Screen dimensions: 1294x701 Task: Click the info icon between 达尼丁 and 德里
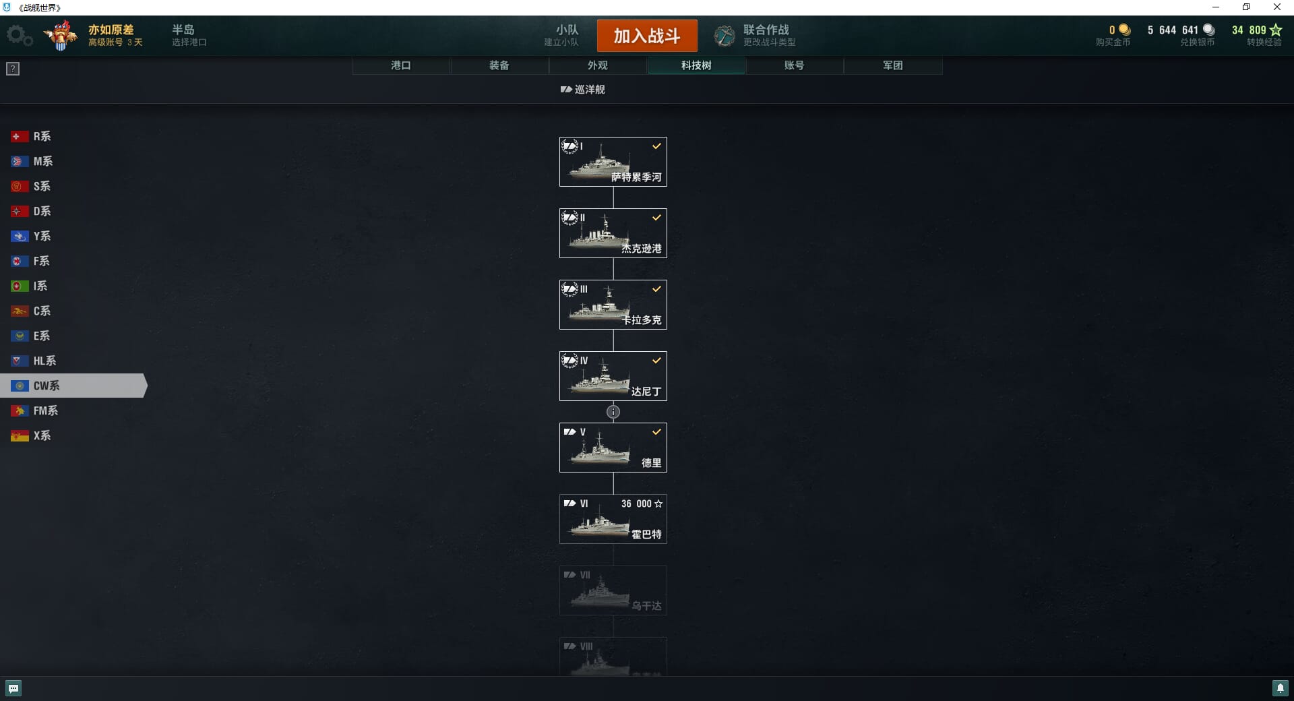[x=613, y=412]
